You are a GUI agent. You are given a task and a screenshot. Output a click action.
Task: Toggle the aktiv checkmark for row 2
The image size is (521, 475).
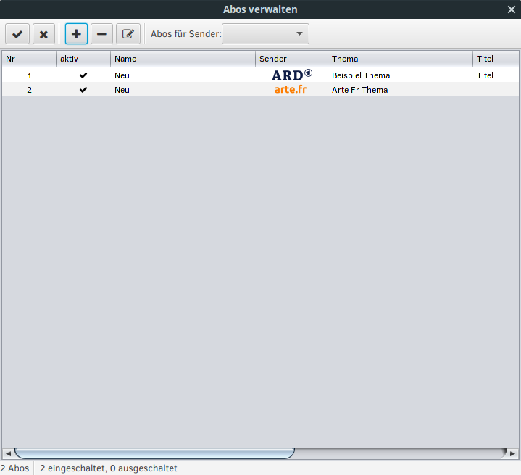83,90
